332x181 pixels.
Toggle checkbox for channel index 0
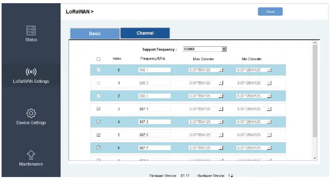click(99, 70)
